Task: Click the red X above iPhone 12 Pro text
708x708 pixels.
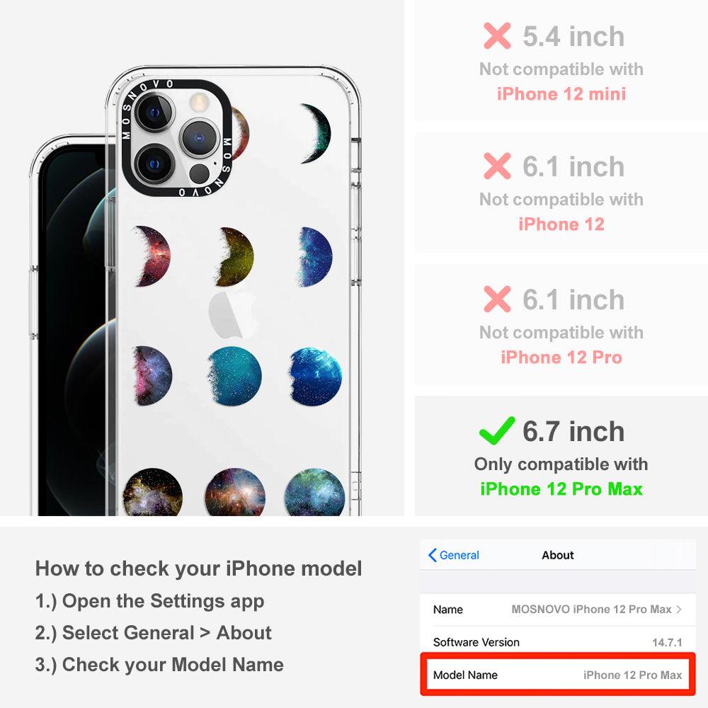Action: pos(497,299)
